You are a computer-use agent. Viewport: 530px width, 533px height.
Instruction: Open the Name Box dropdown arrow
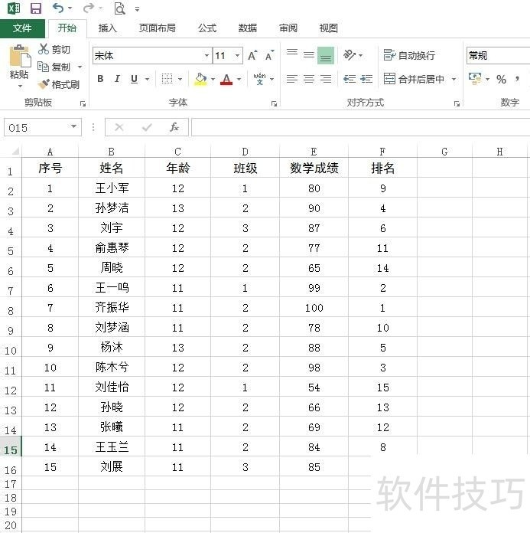[73, 127]
